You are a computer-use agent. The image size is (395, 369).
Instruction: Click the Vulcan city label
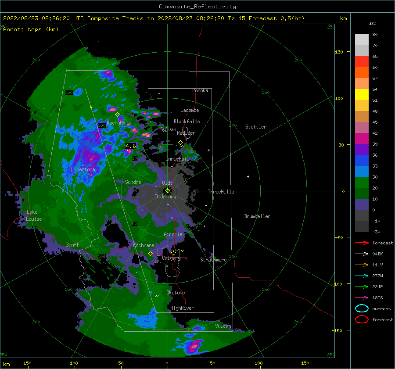click(223, 326)
